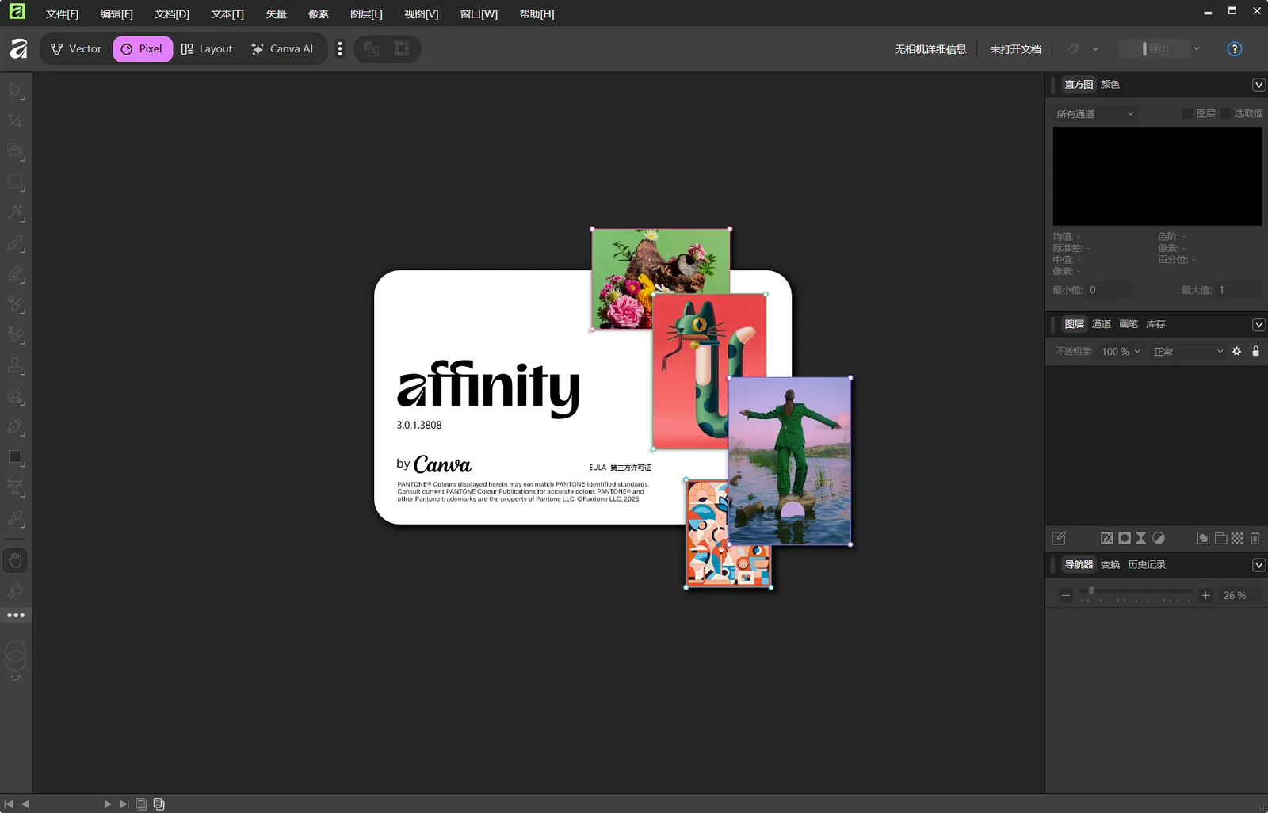Select the Zoom tool in the toolbar
1268x813 pixels.
pos(15,591)
